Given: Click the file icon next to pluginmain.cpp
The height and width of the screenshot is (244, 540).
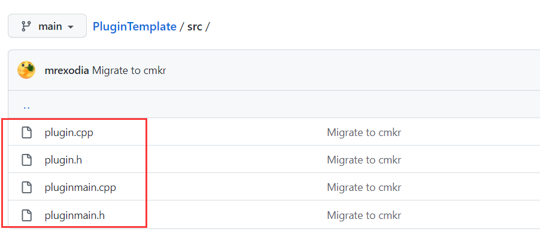Looking at the screenshot, I should [x=26, y=187].
